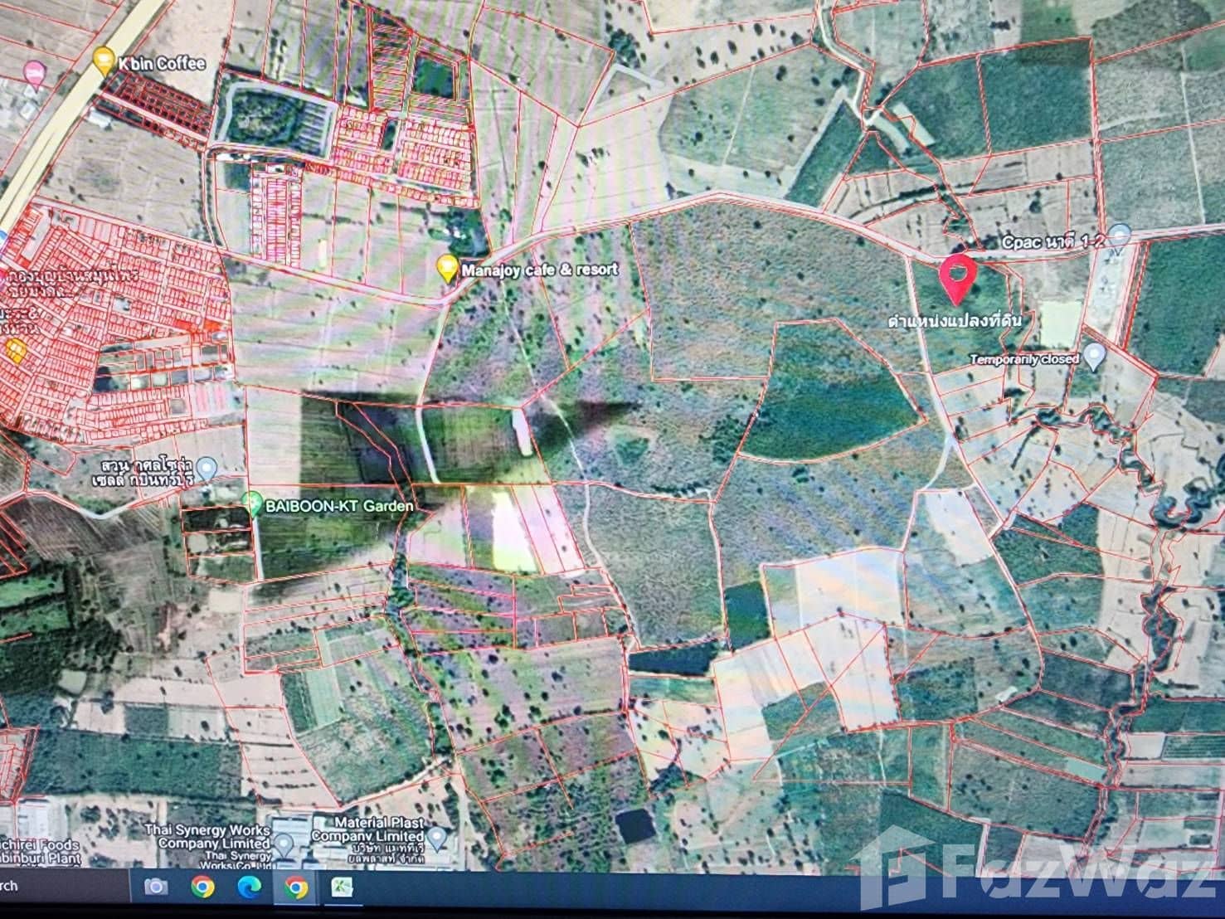
Task: Click the BAIBOON-KT Garden text label
Action: pos(339,504)
